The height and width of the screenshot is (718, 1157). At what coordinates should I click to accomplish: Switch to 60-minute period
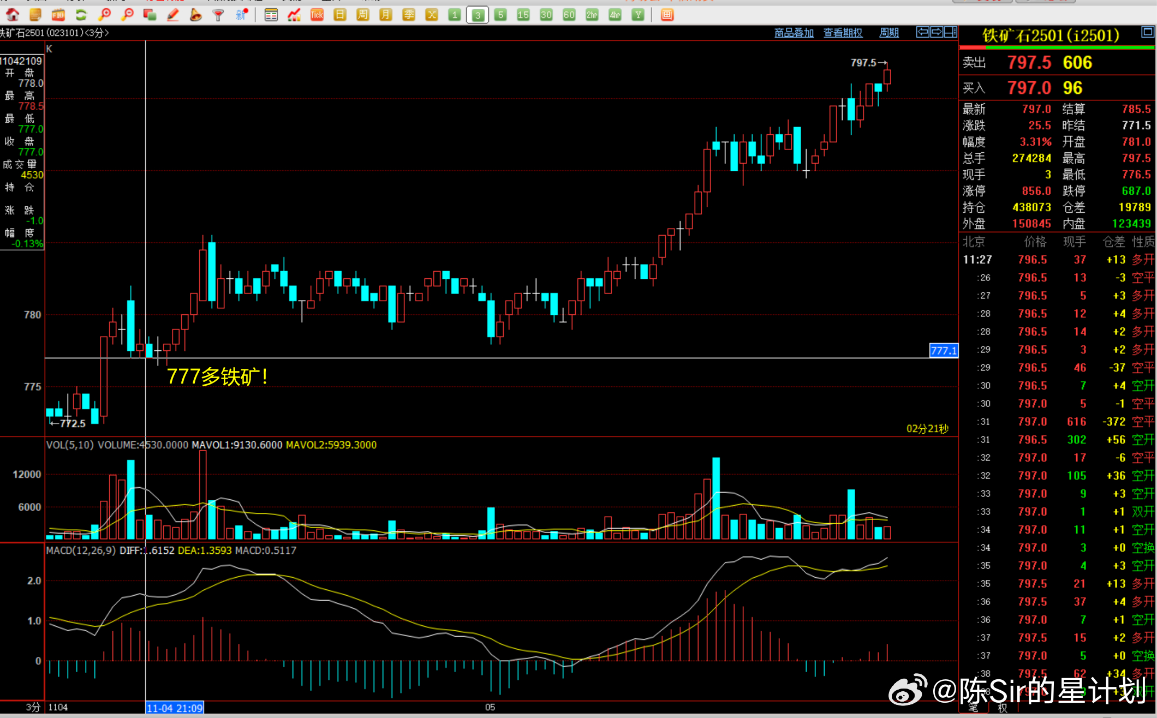tap(569, 15)
